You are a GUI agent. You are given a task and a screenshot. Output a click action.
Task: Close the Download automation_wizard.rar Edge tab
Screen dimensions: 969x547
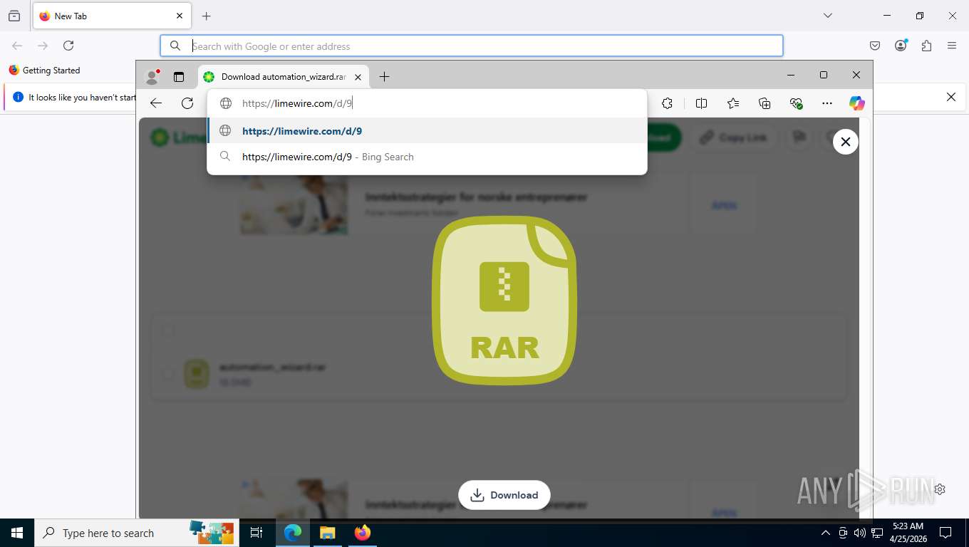[x=358, y=76]
